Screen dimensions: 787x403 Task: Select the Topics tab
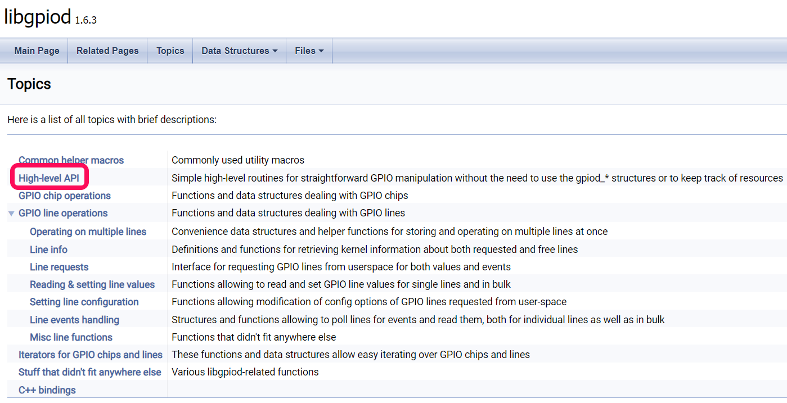[170, 51]
